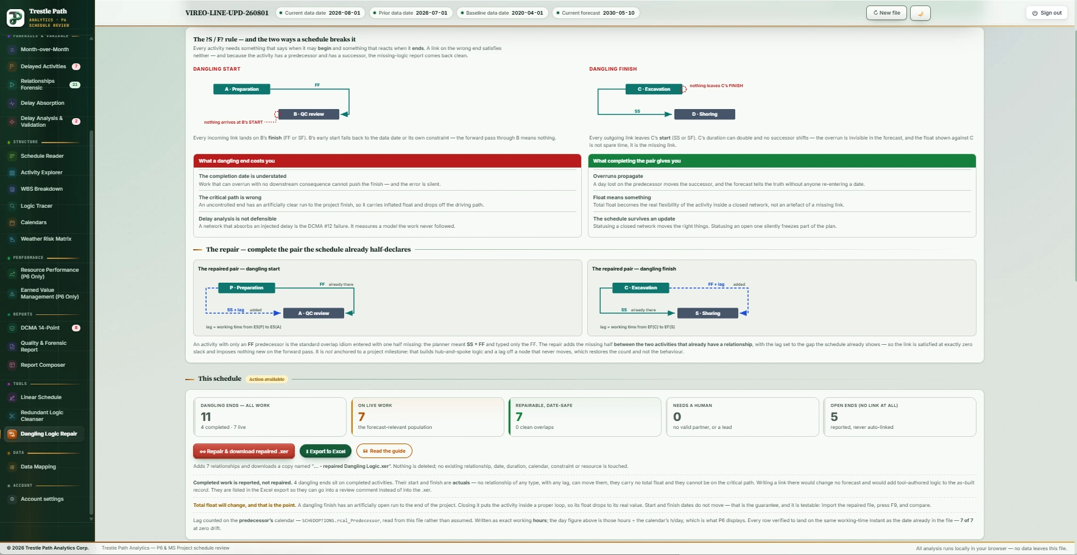Click the Delayed Activities flag icon

[12, 67]
